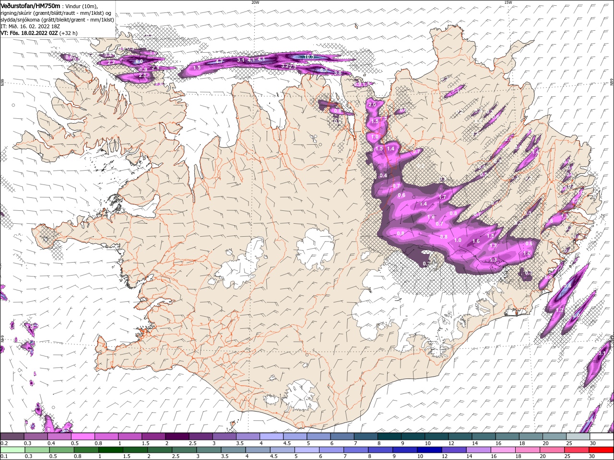
Task: Click the 3.6 precipitation value off east coast
Action: [x=567, y=286]
